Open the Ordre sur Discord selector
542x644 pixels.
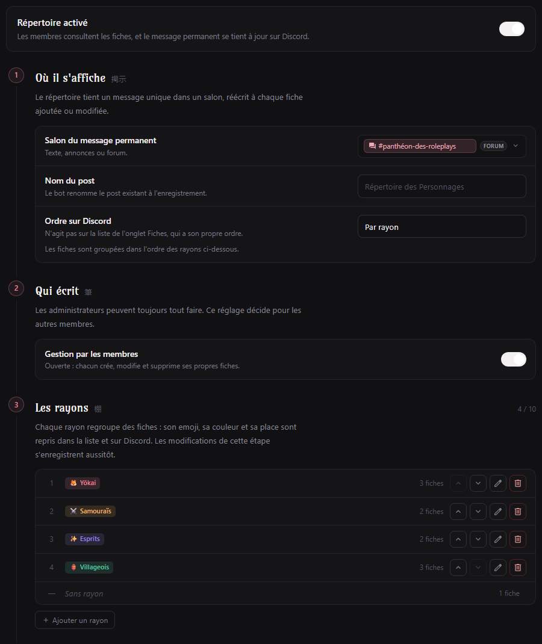[x=442, y=226]
